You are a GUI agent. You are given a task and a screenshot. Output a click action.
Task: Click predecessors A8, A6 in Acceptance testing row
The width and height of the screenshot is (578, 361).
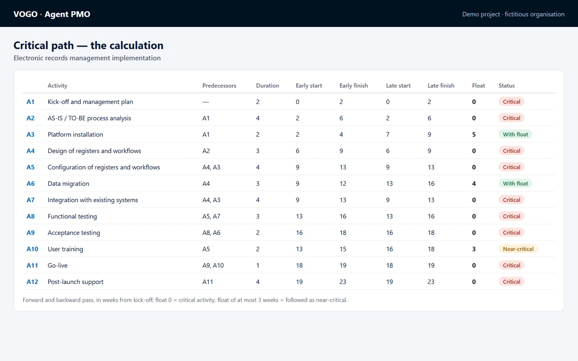[x=211, y=232]
